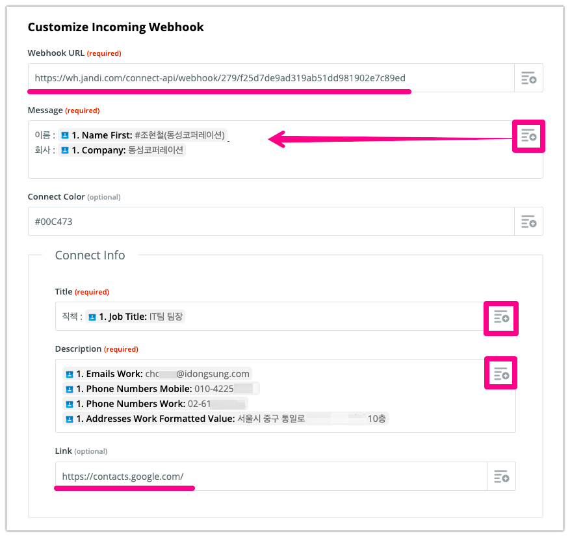Focus the Link field with contacts.google.com
Image resolution: width=570 pixels, height=537 pixels.
click(325, 477)
